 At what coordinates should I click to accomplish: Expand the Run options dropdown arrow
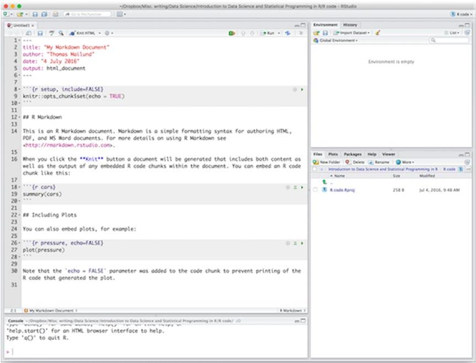tap(279, 33)
